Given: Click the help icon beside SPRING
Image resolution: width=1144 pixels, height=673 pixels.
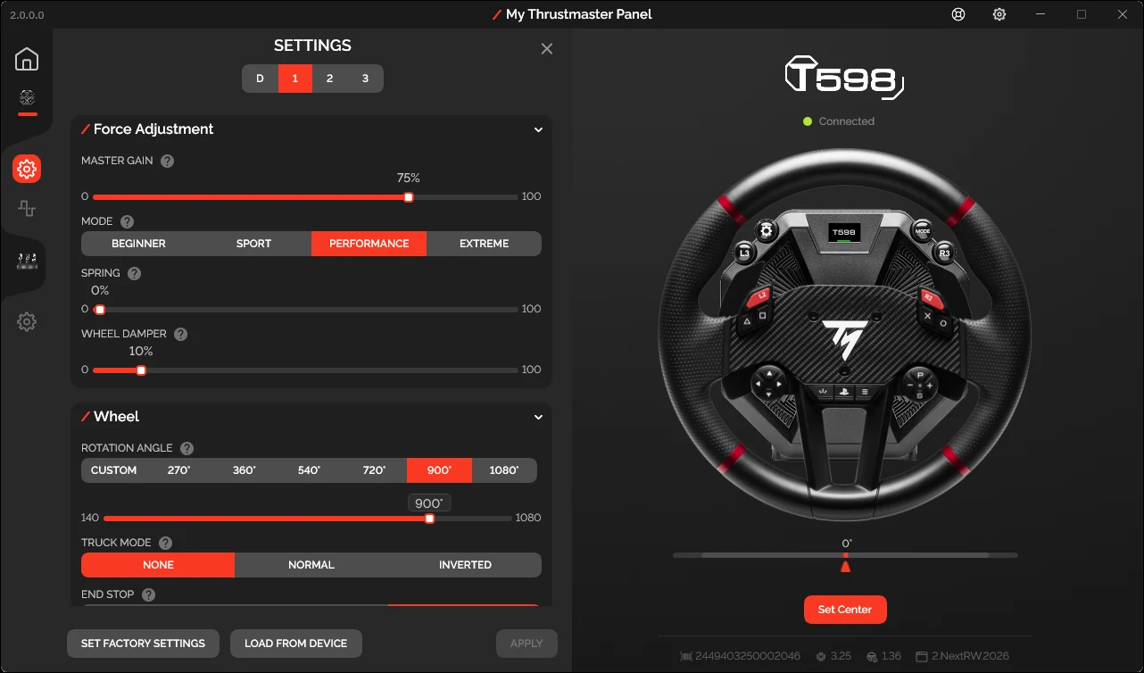Looking at the screenshot, I should point(134,274).
